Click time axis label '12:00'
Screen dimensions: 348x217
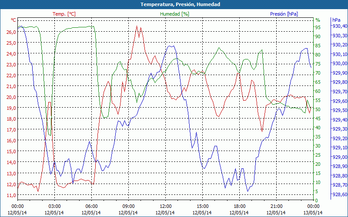165,207
